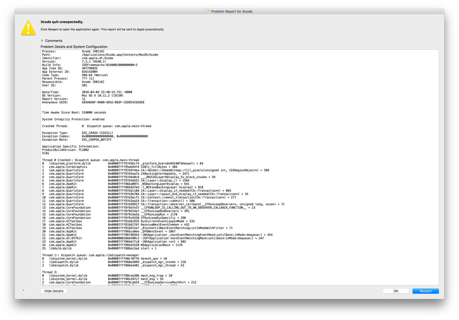Reopen Xcode with the Reopen button
Viewport: 459px width, 320px height.
(x=426, y=291)
